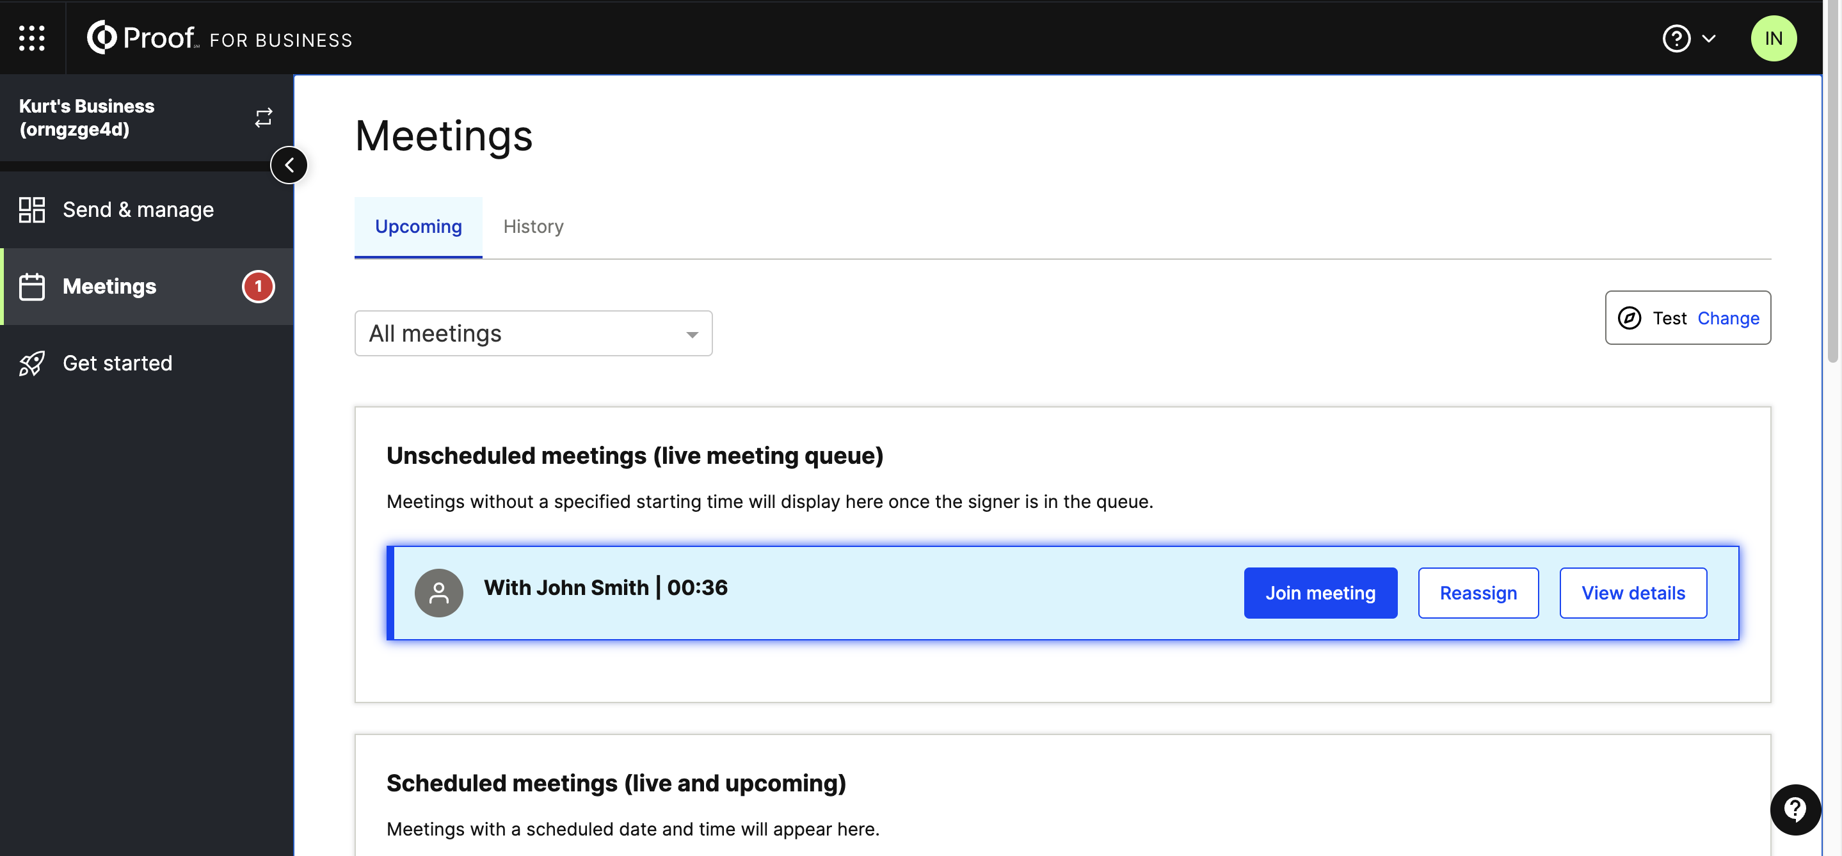The width and height of the screenshot is (1842, 856).
Task: Click the Send & manage grid icon
Action: coord(32,210)
